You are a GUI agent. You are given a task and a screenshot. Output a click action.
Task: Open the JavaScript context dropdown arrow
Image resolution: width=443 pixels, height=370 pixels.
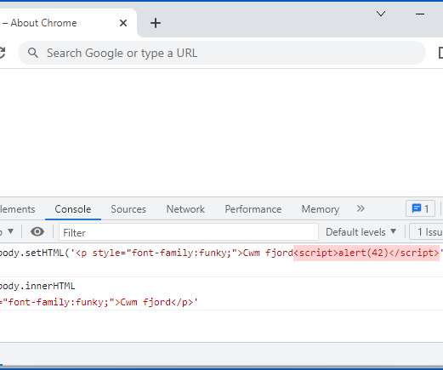[x=11, y=231]
